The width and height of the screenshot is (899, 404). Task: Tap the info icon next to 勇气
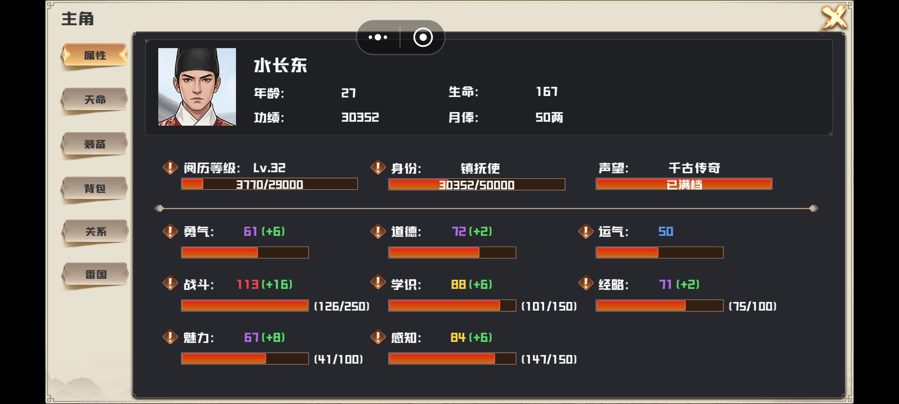(170, 231)
